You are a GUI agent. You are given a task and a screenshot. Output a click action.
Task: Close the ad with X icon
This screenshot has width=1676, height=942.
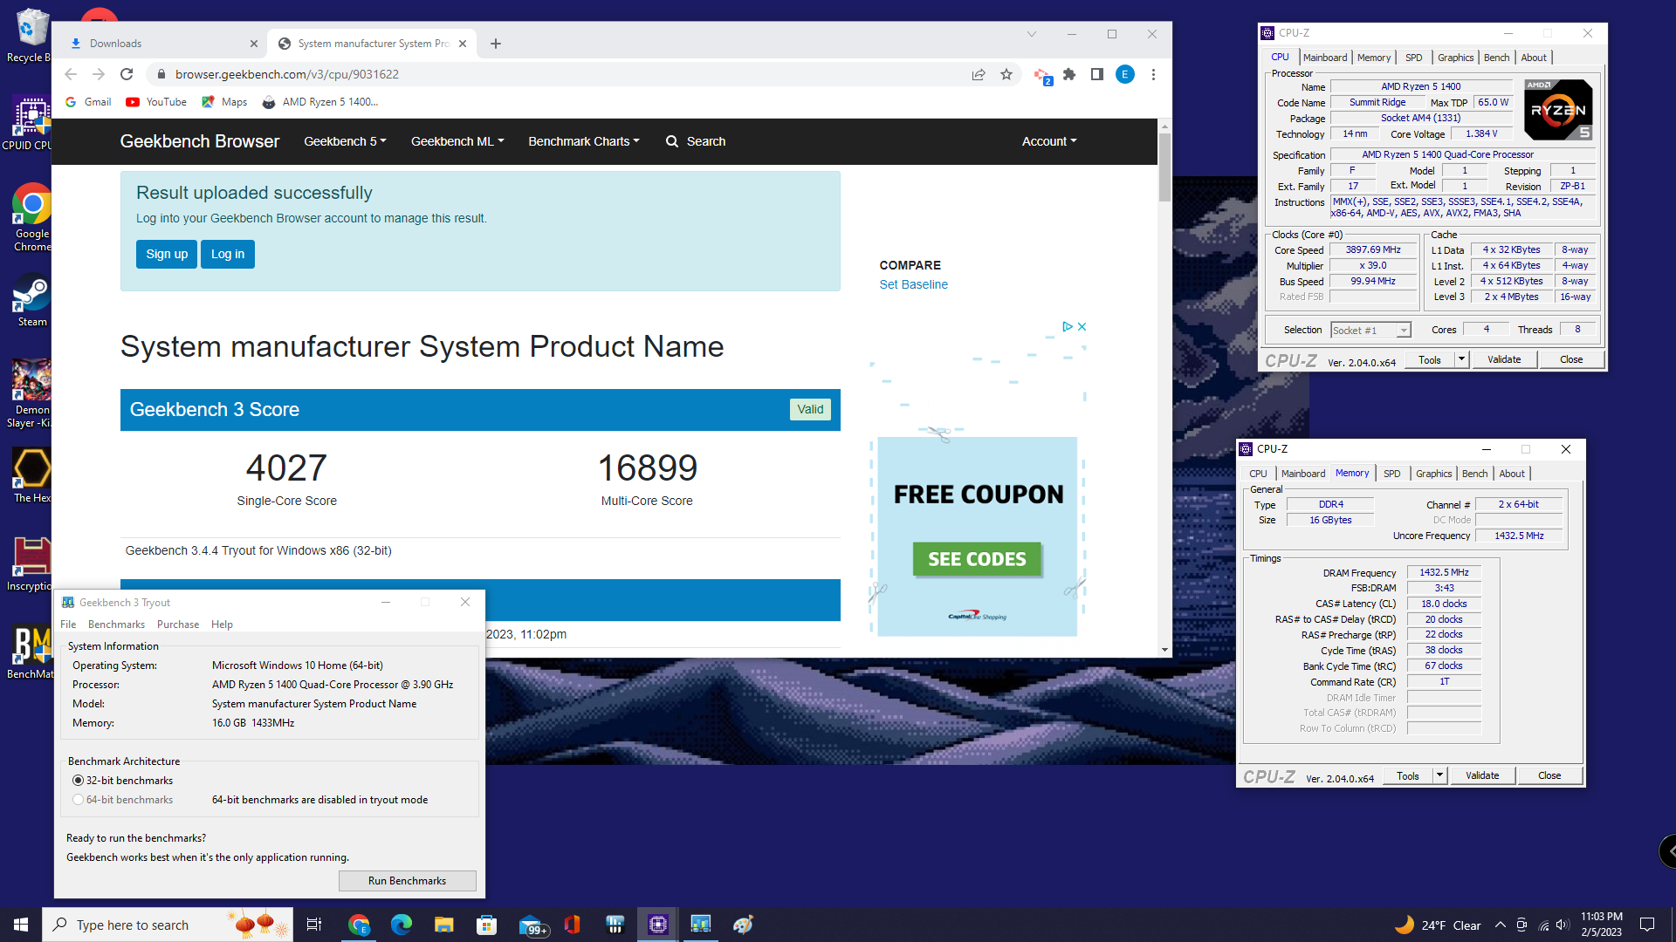pyautogui.click(x=1082, y=326)
